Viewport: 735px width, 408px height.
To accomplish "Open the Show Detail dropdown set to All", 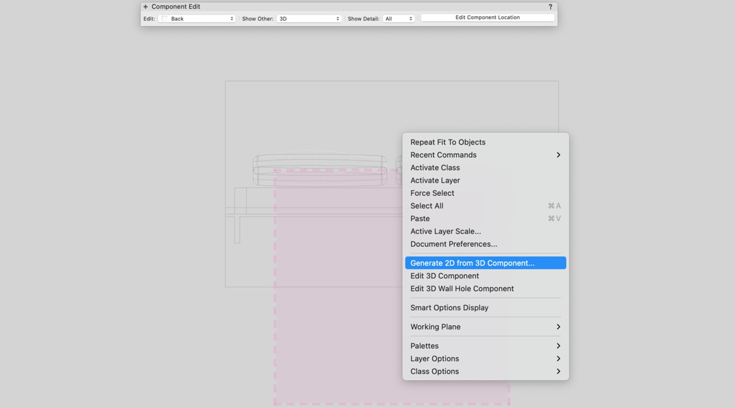I will pyautogui.click(x=398, y=18).
